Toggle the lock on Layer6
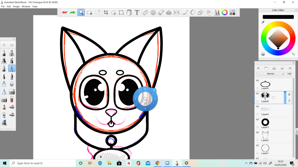The width and height of the screenshot is (298, 167). pyautogui.click(x=289, y=101)
